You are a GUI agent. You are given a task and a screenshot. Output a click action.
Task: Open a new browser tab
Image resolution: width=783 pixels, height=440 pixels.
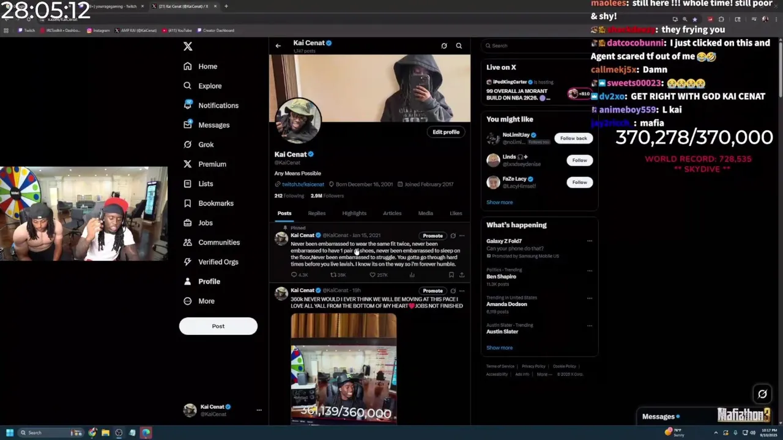(x=226, y=6)
